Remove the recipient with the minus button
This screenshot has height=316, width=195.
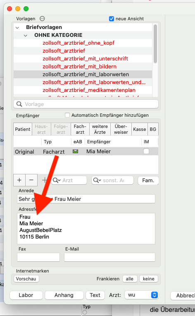click(31, 180)
